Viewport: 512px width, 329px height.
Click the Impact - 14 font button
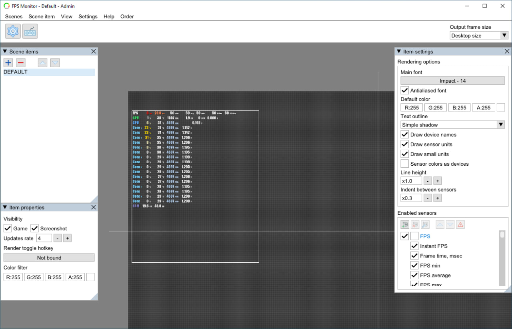[x=452, y=81]
